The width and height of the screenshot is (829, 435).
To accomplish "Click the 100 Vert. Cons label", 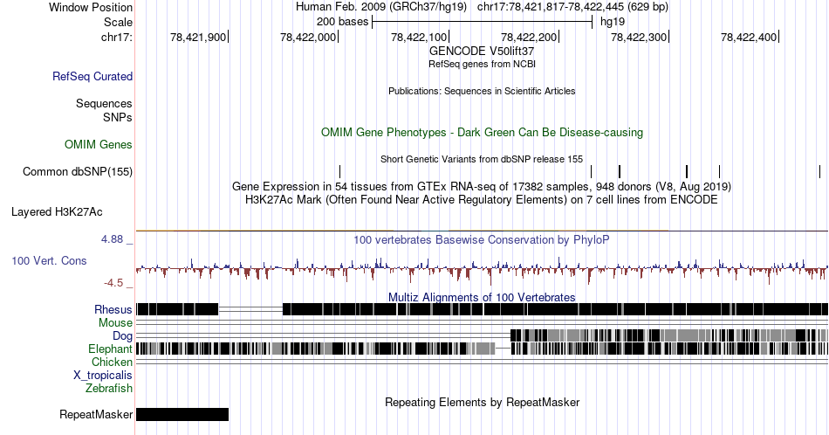I will [x=49, y=260].
